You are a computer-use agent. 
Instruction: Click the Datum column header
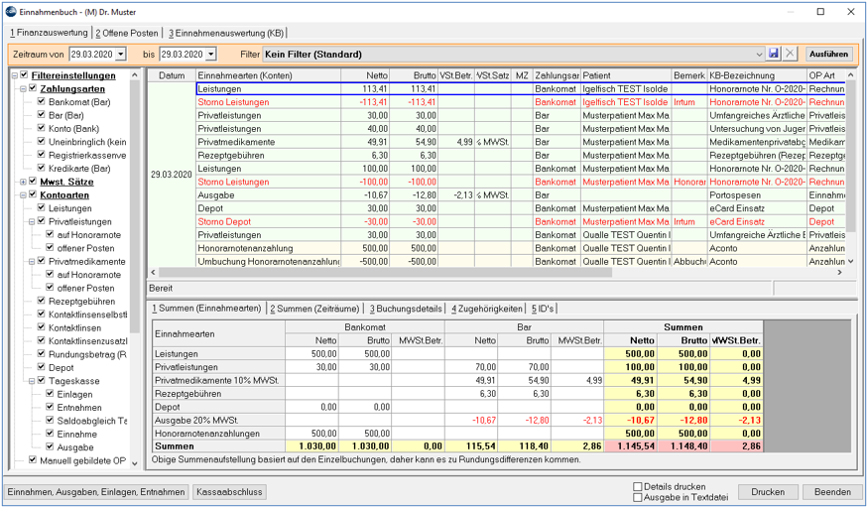[172, 75]
